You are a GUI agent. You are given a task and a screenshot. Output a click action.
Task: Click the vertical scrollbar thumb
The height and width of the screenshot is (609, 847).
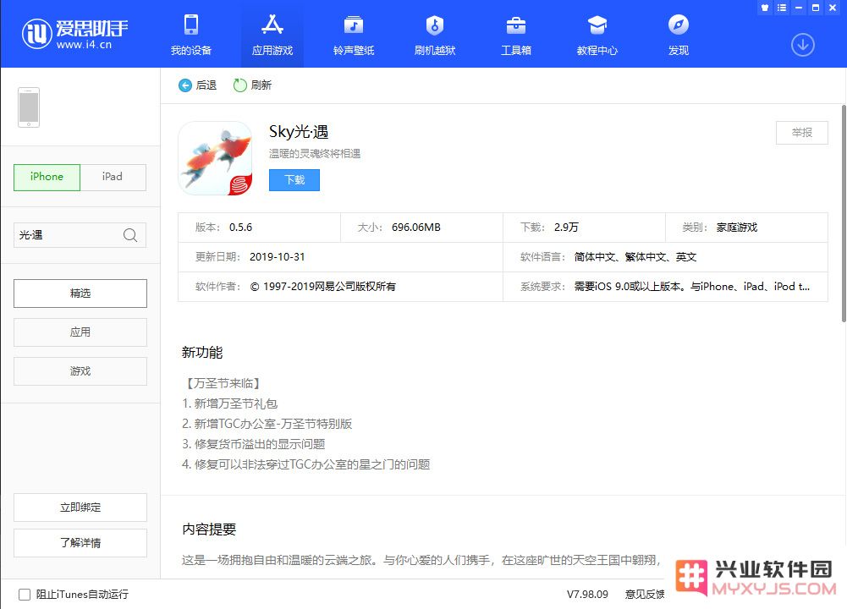[844, 213]
